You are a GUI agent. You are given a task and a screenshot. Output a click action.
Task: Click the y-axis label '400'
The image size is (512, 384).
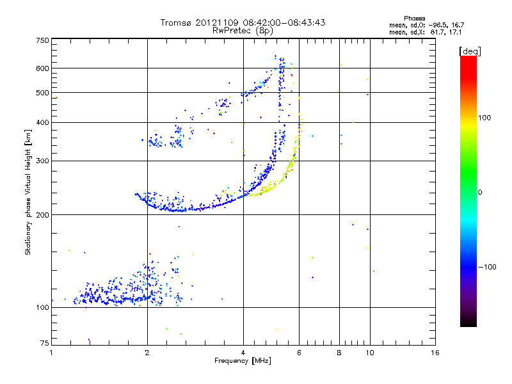pyautogui.click(x=42, y=122)
